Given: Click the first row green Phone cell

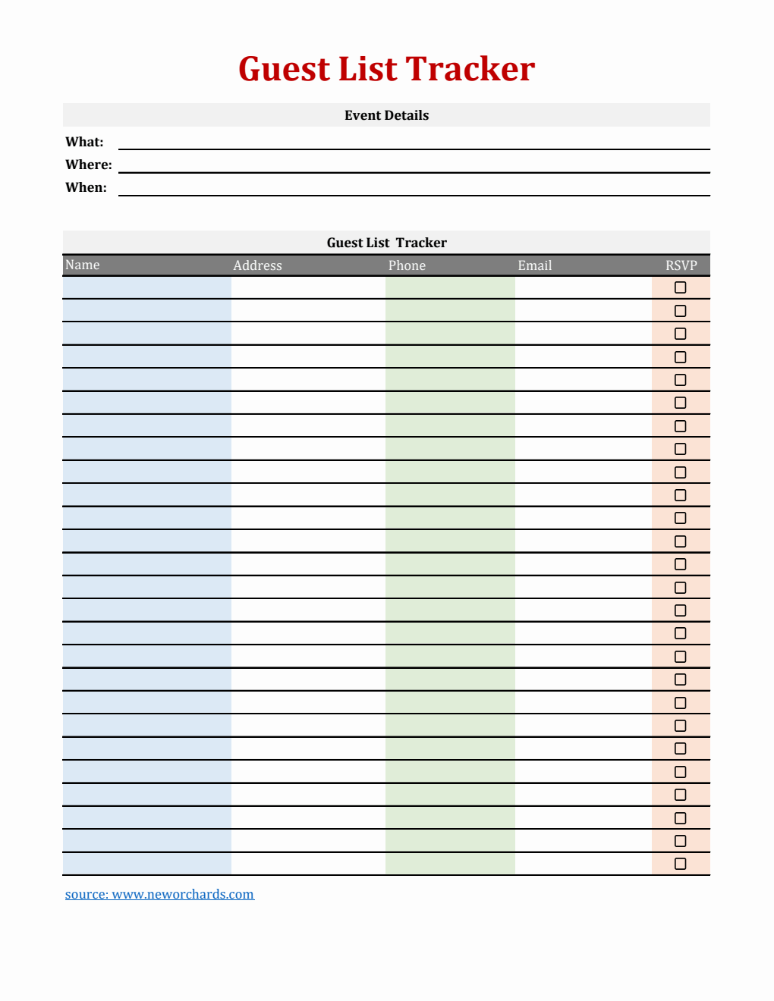Looking at the screenshot, I should click(449, 287).
